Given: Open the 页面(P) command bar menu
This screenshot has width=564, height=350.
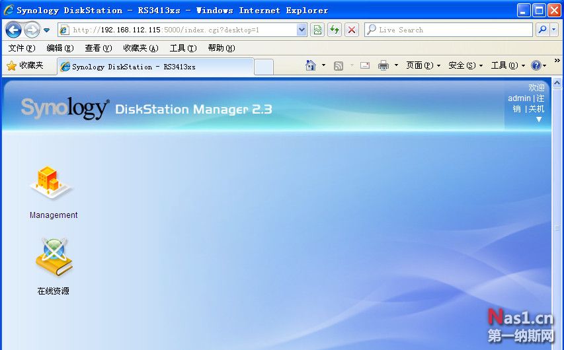Looking at the screenshot, I should point(423,65).
